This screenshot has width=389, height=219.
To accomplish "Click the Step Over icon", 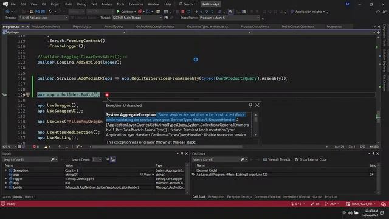I will tap(207, 12).
